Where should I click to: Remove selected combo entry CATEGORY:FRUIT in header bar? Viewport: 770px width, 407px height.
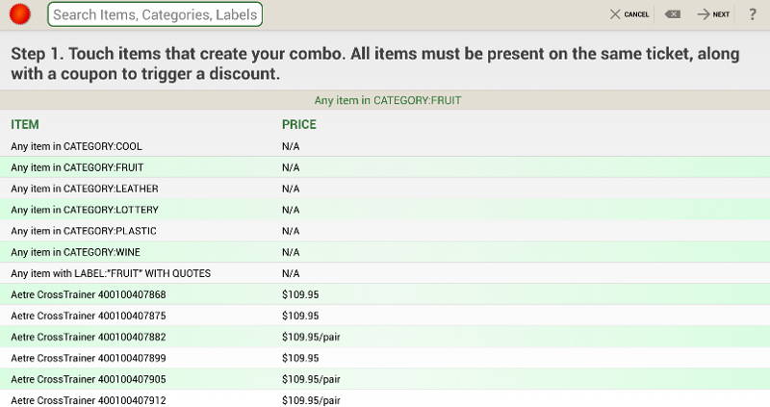[388, 100]
